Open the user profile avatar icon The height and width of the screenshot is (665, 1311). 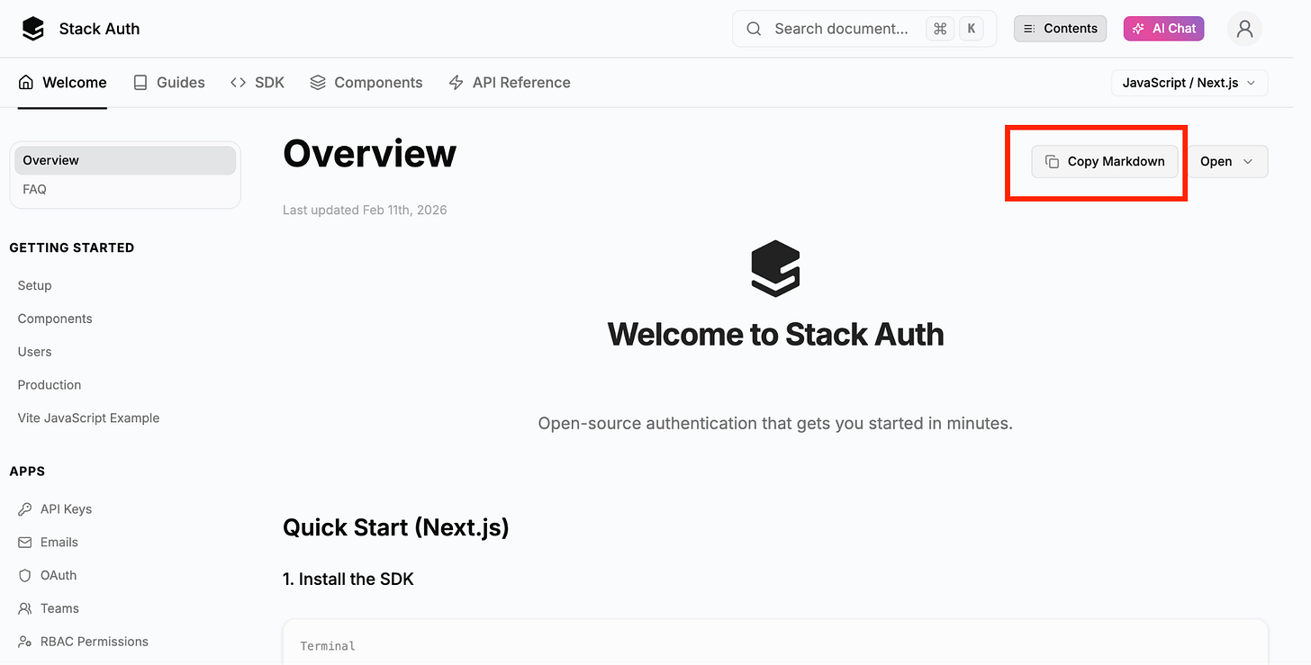coord(1244,29)
